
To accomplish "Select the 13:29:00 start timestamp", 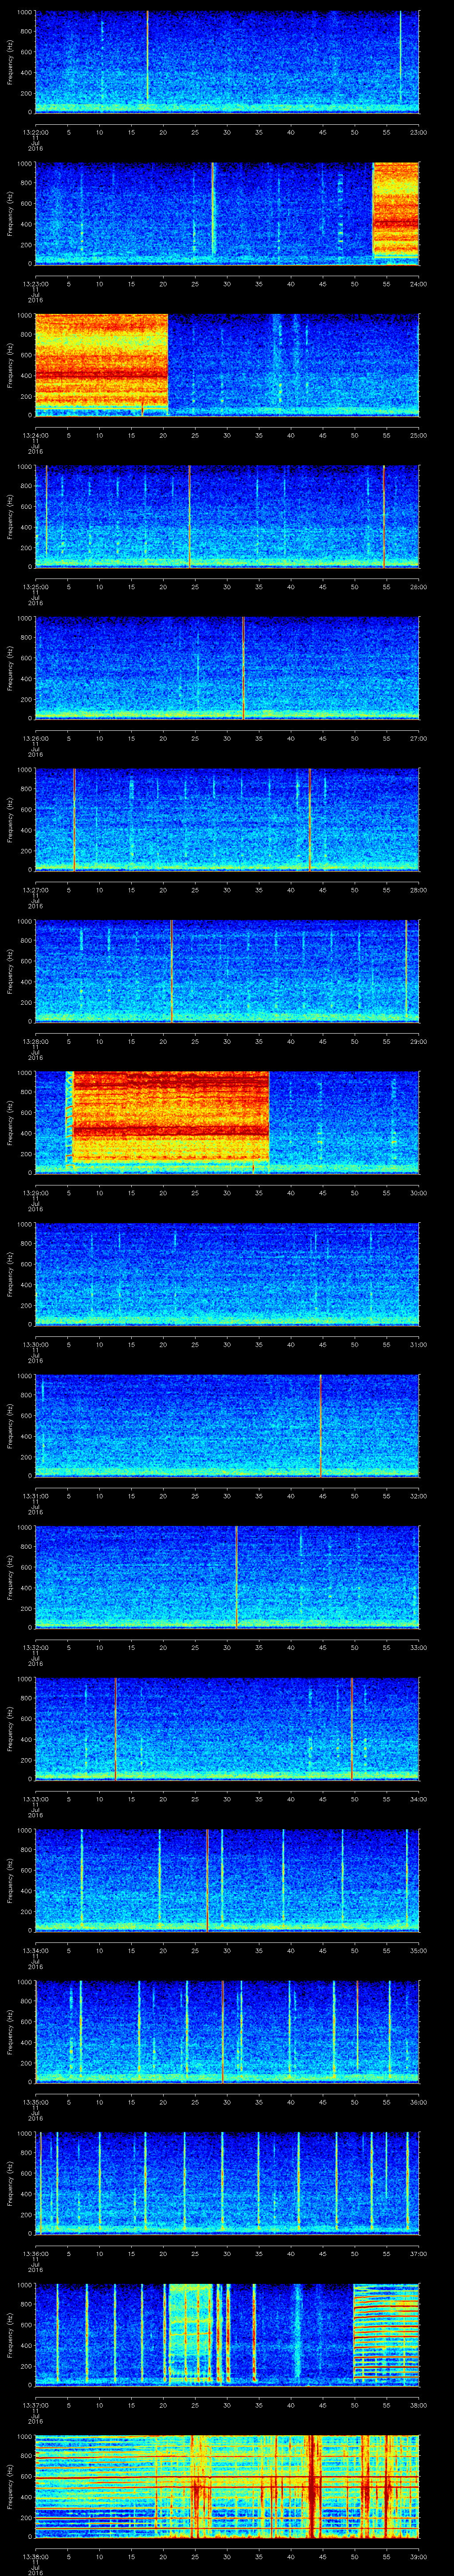I will tap(35, 1192).
